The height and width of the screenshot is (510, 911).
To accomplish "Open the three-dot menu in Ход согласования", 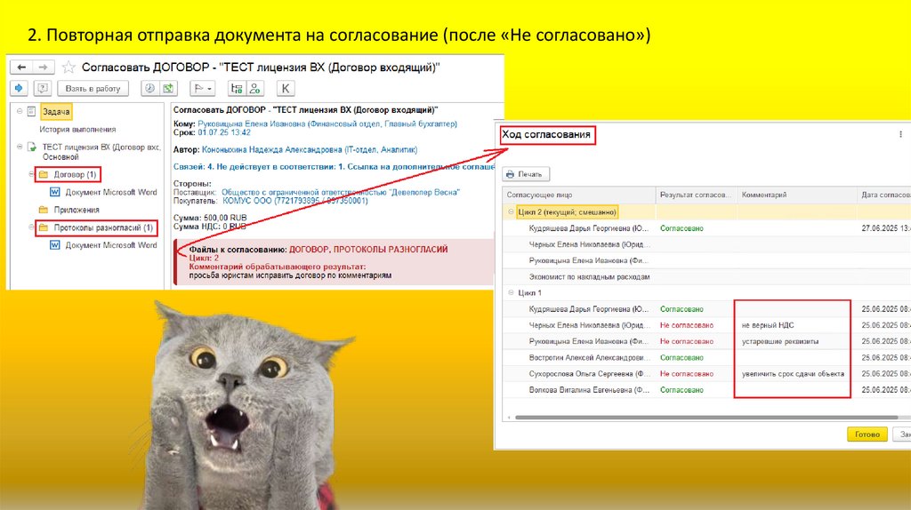I will [900, 134].
